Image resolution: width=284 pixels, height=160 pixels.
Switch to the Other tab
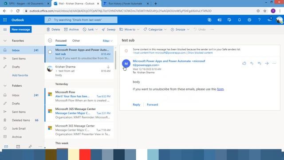76,40
